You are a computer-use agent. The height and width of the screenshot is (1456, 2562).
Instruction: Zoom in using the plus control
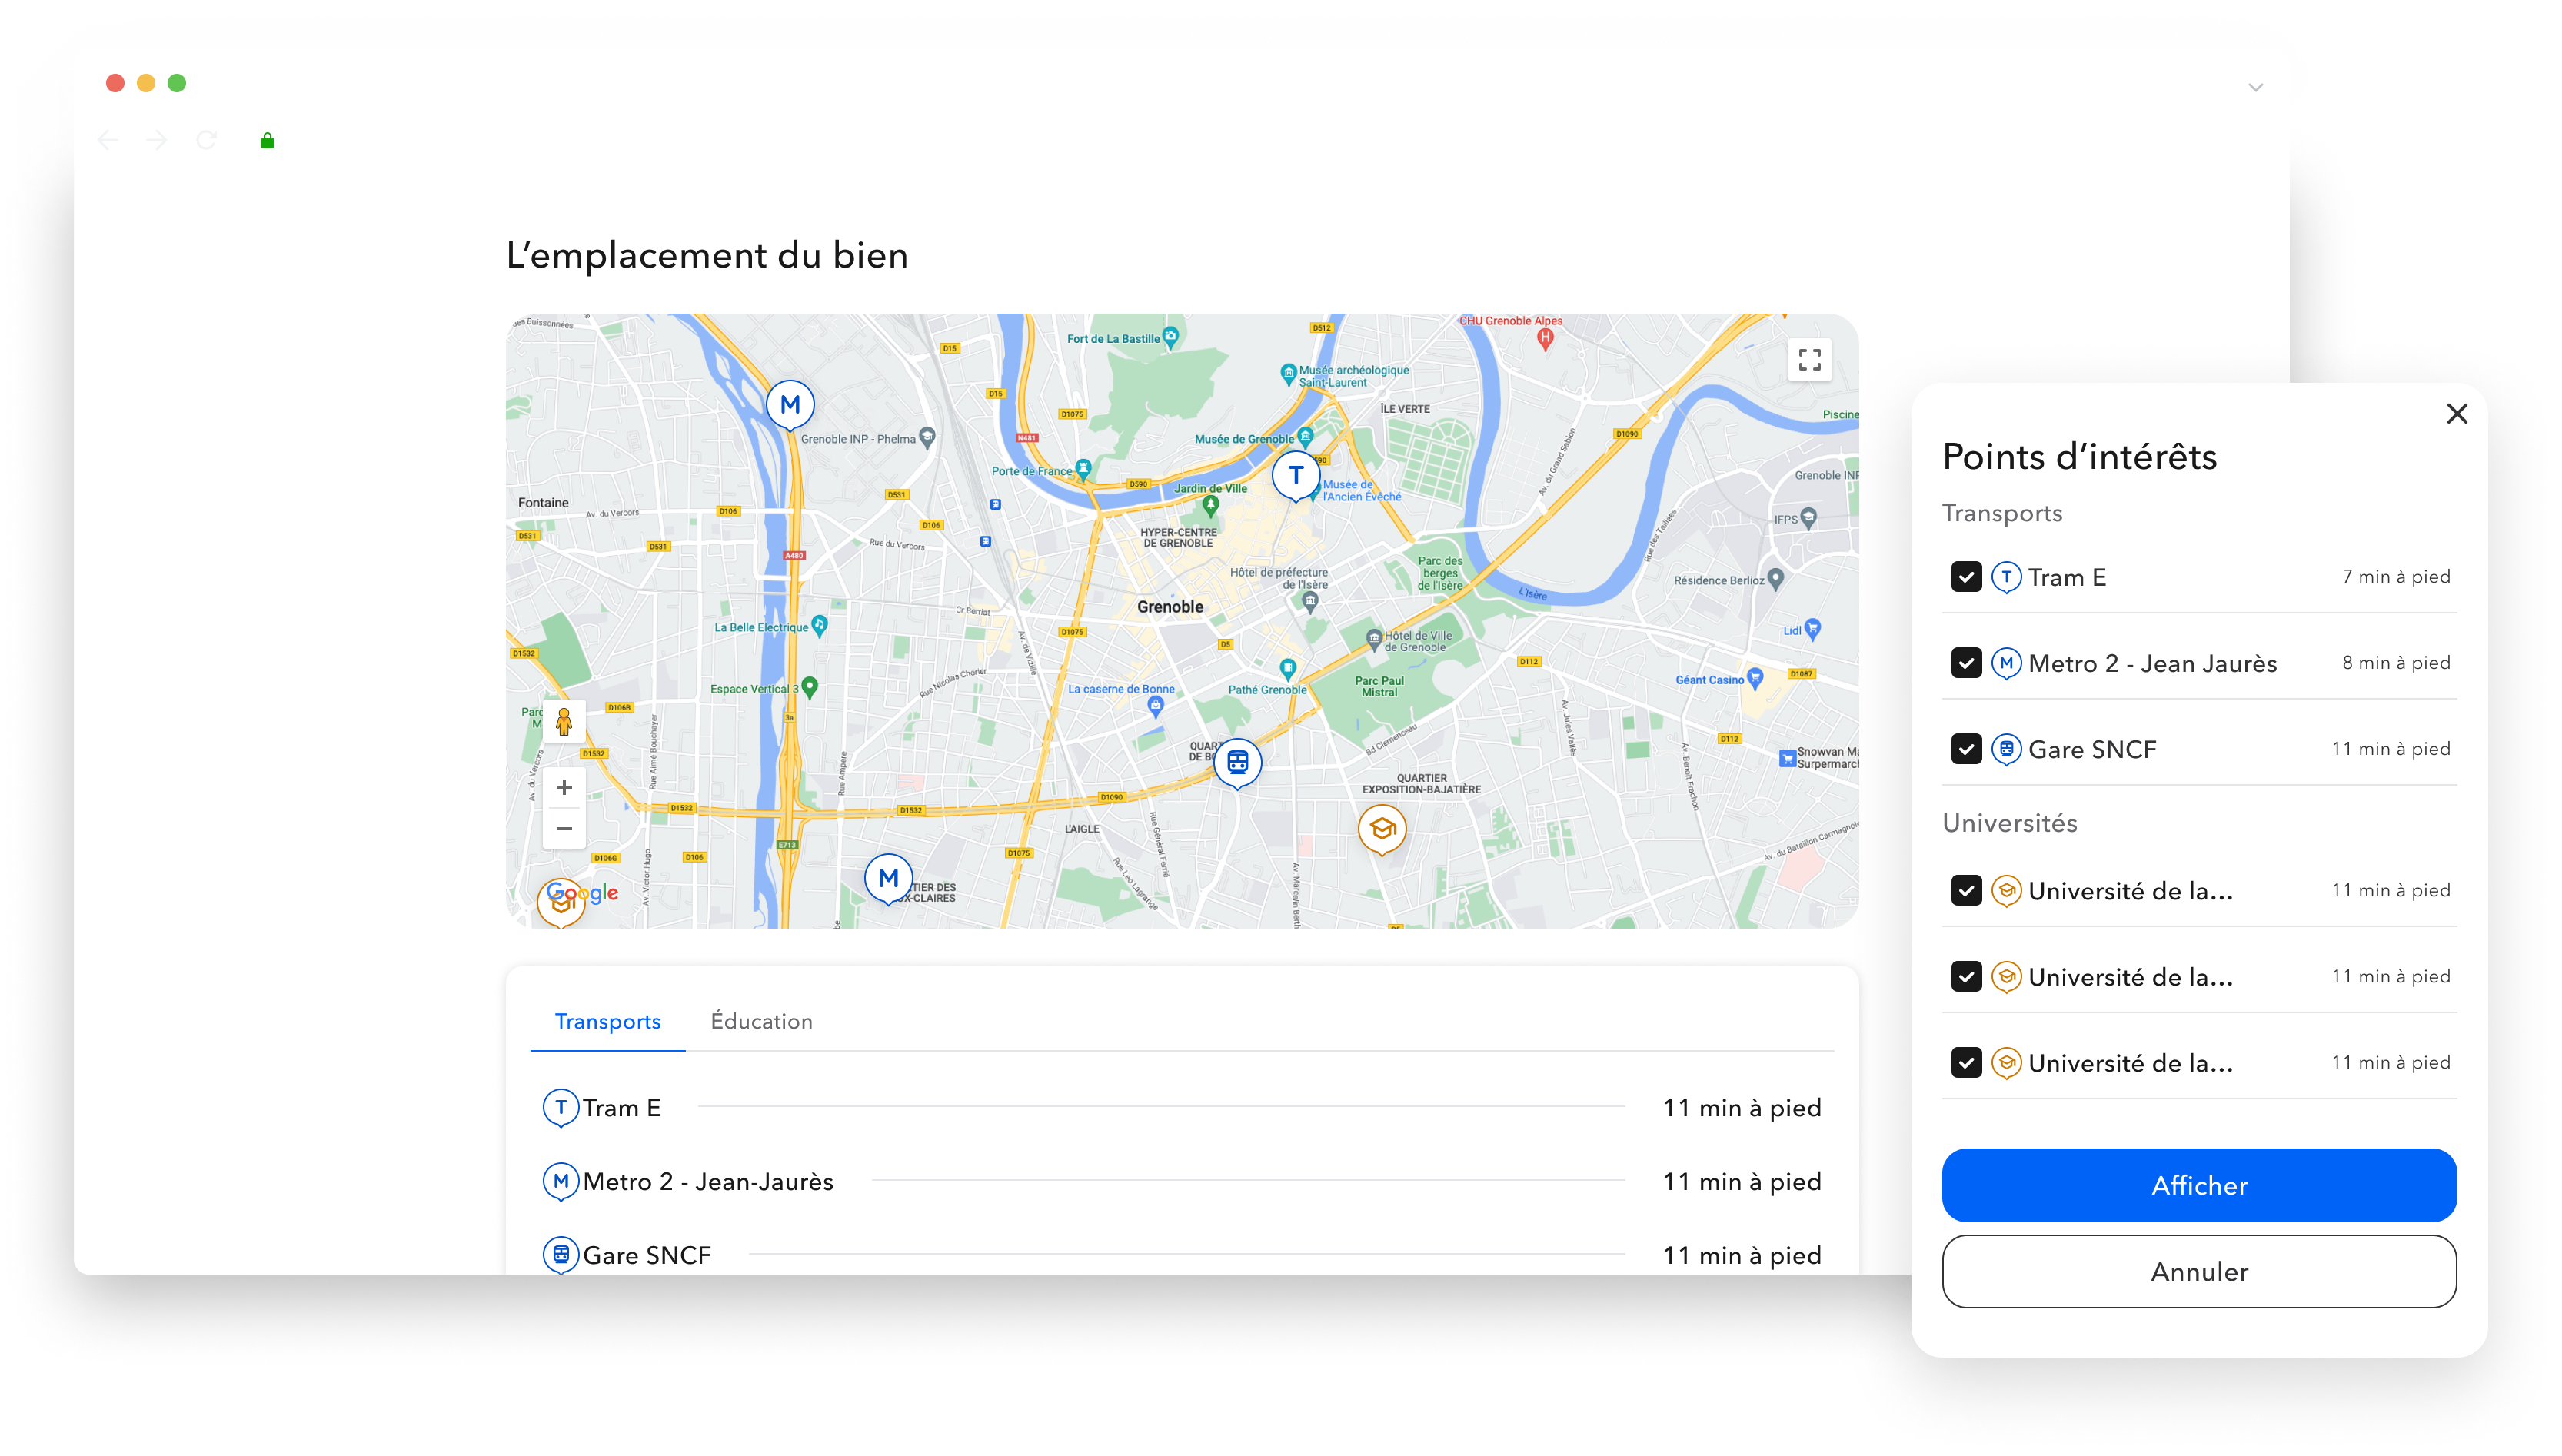[x=564, y=787]
